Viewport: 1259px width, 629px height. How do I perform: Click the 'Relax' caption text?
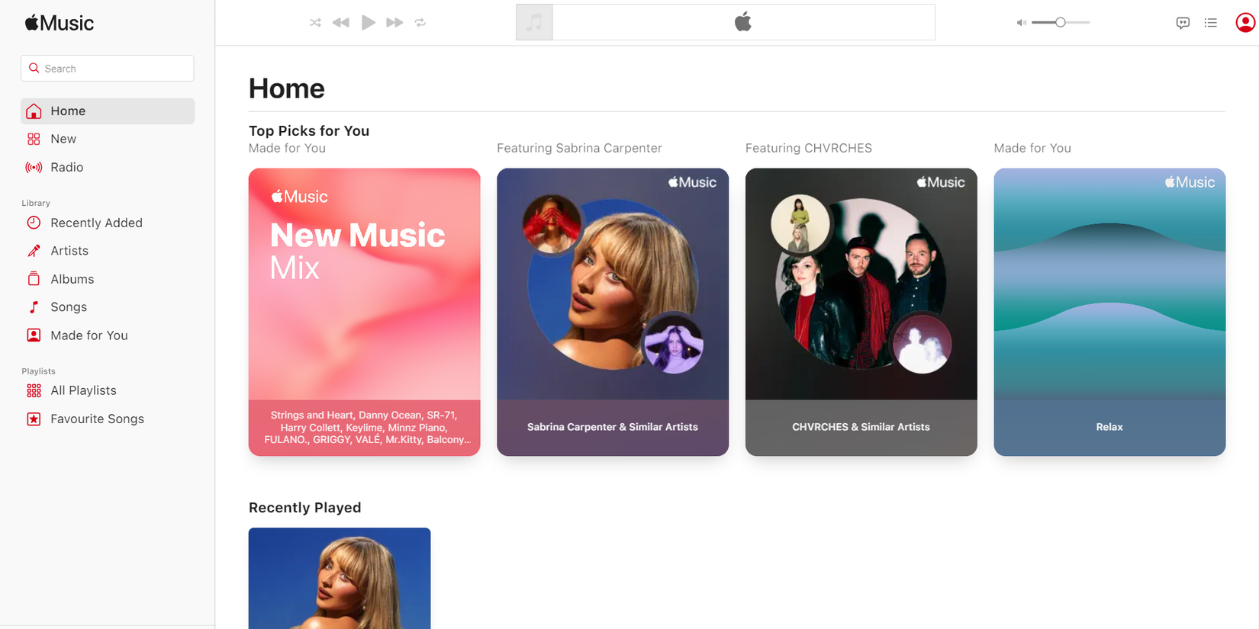click(1109, 427)
